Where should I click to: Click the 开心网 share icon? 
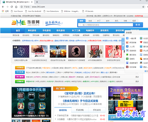coord(141,51)
